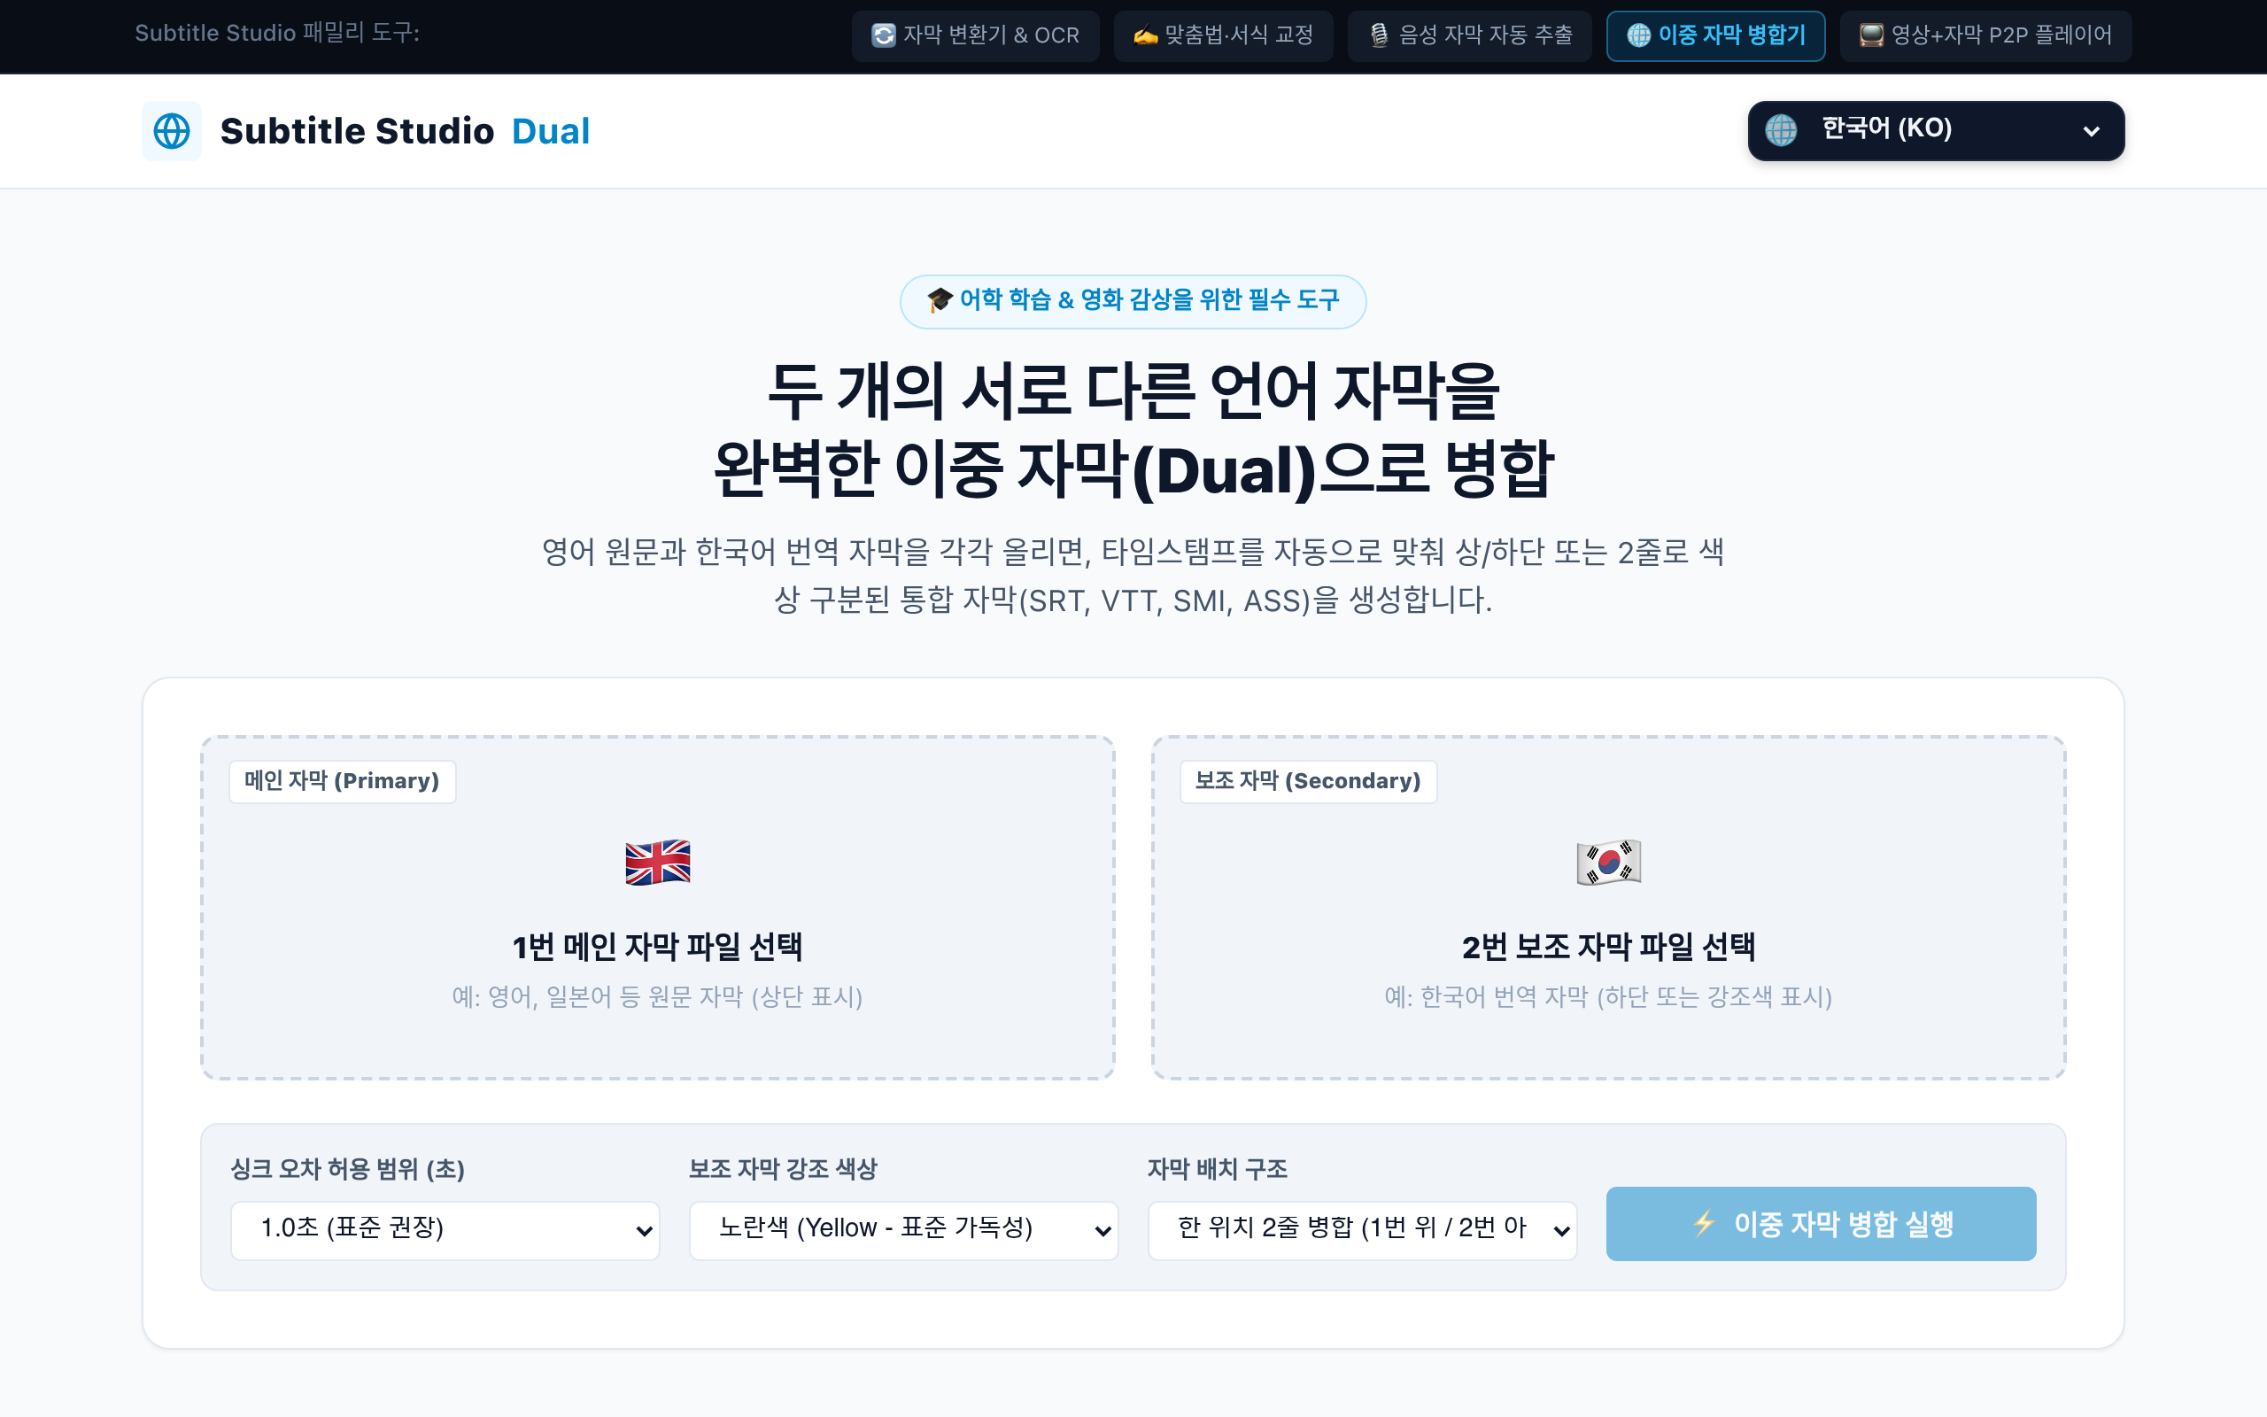Click the monitor icon on 영상+자막 P2P 플레이어
2267x1417 pixels.
coord(1871,35)
